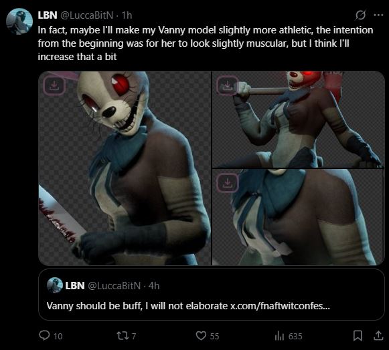Download the left Vanny mask image
389x350 pixels.
tap(54, 85)
